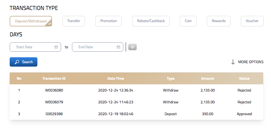Click transaction ID D0029398

coord(54,114)
